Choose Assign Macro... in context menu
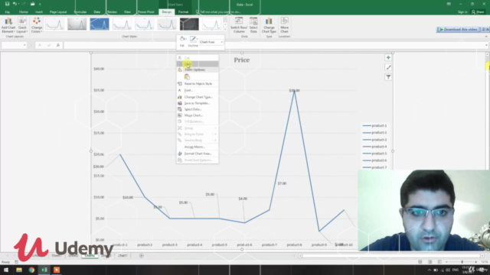This screenshot has height=275, width=490. (198, 147)
